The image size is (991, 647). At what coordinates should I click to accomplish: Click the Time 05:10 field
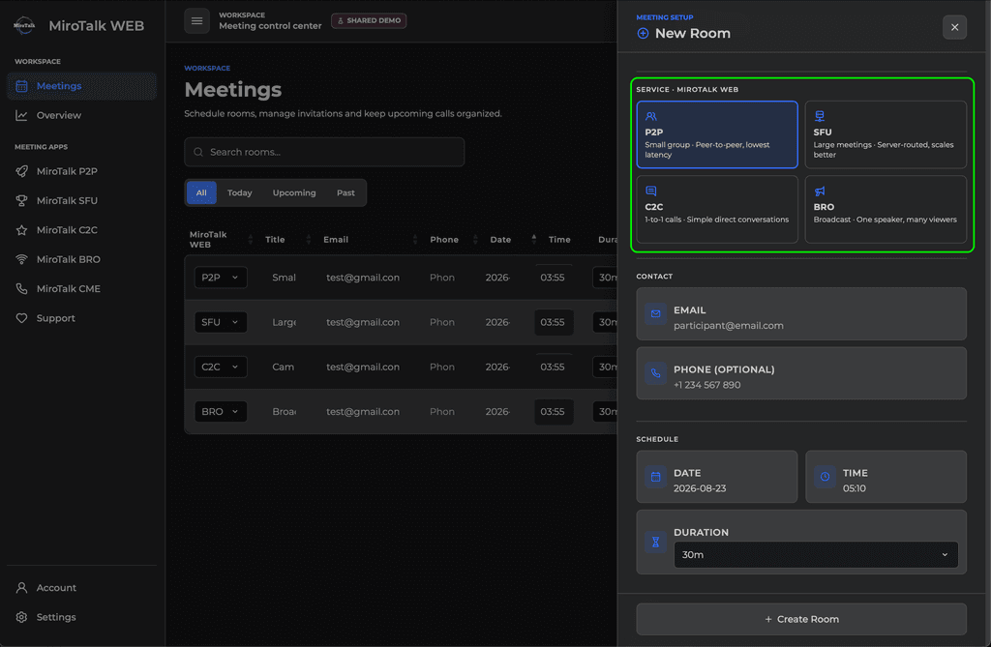[x=886, y=477]
